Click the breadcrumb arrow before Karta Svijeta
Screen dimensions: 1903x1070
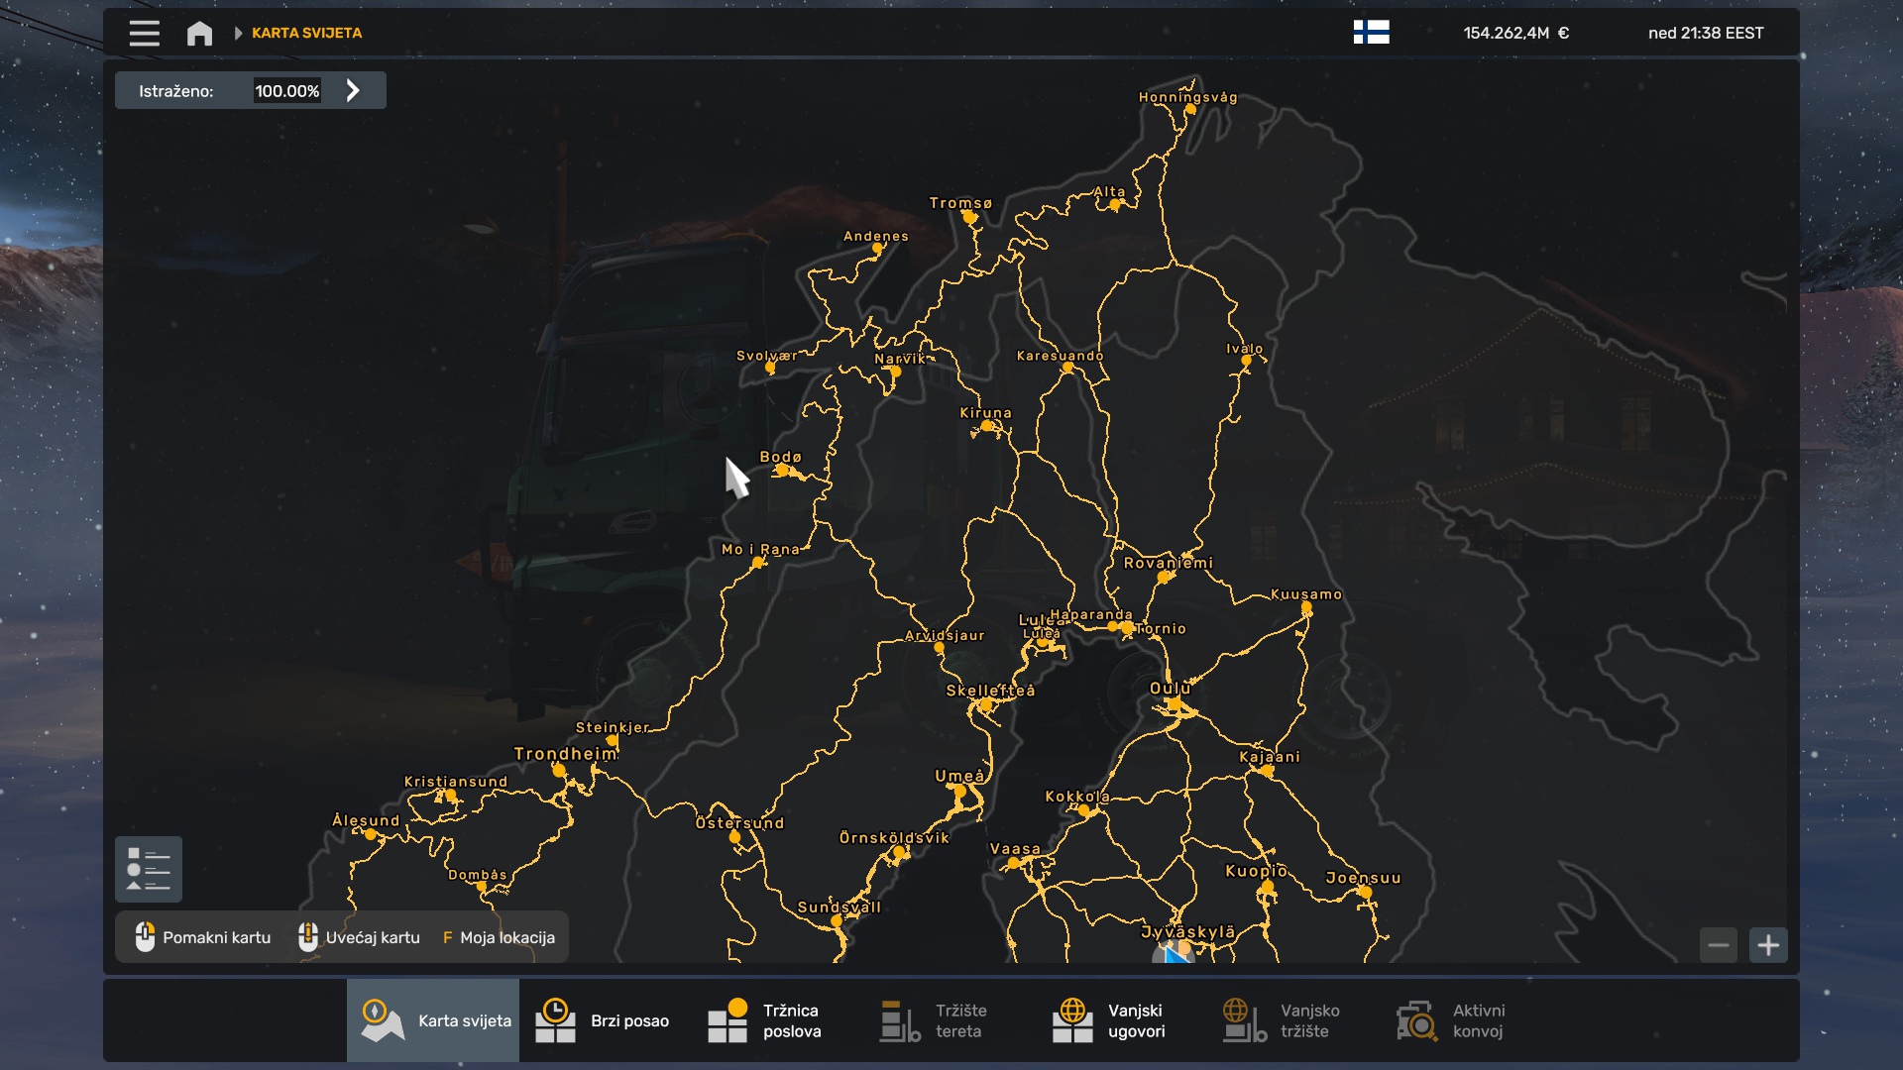tap(238, 33)
